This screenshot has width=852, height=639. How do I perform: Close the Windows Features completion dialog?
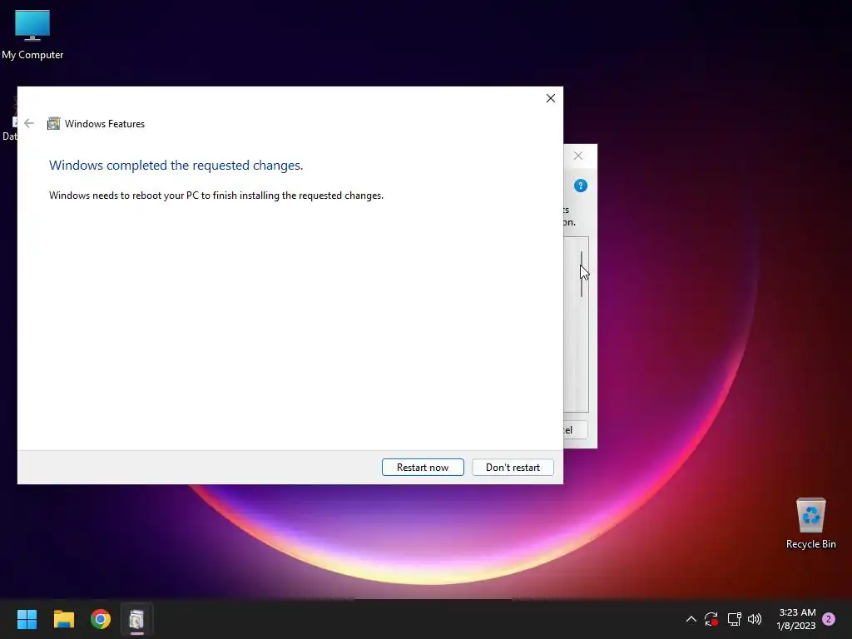(x=551, y=98)
